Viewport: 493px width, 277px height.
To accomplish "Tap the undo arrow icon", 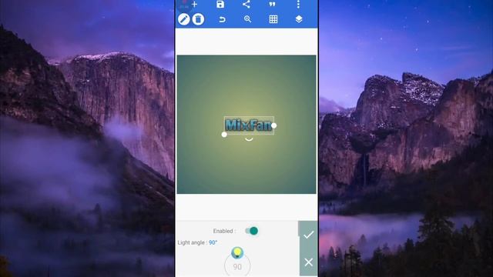I will pos(222,19).
